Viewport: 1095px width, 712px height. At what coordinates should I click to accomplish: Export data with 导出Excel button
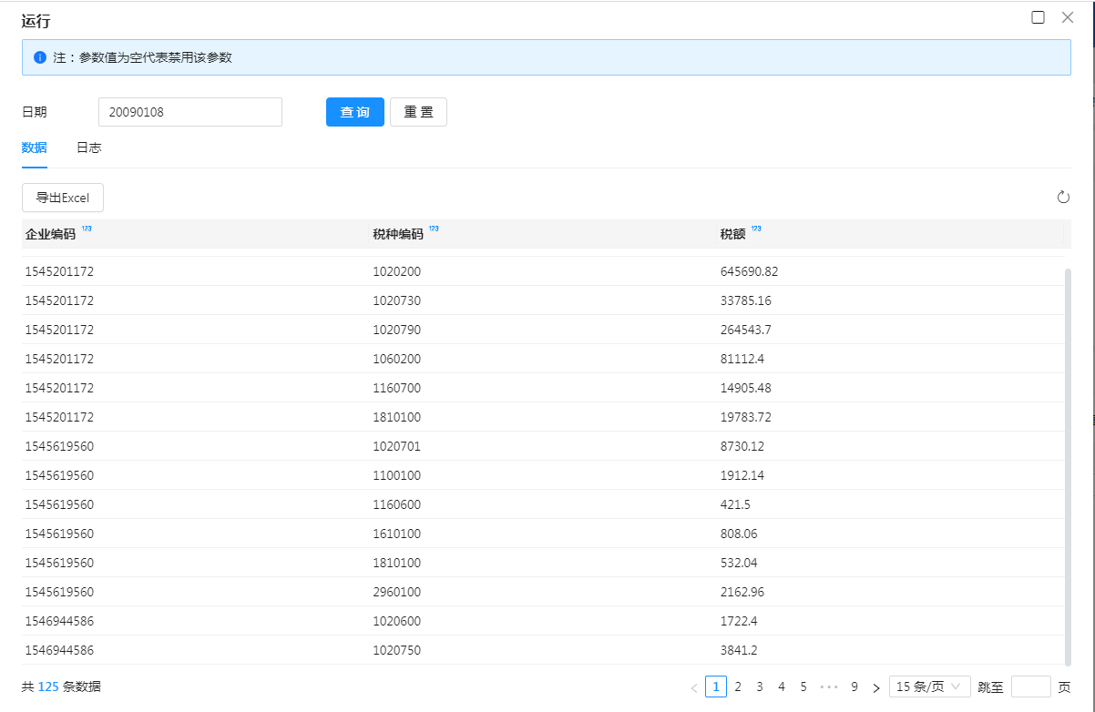[63, 198]
